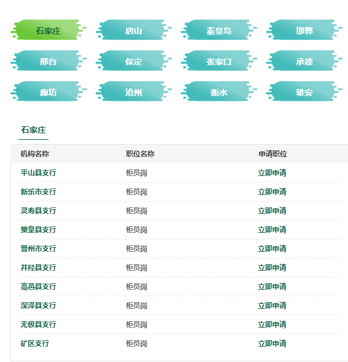
Task: Apply now for 晋州市支行 position
Action: [272, 249]
